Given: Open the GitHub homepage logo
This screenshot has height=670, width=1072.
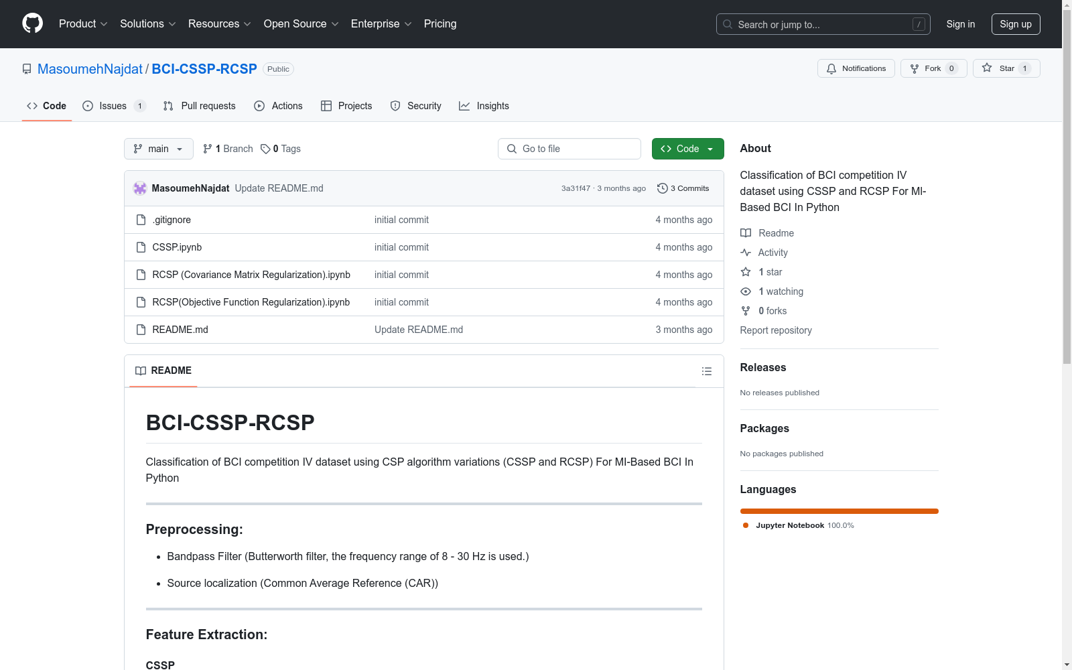Looking at the screenshot, I should [32, 23].
